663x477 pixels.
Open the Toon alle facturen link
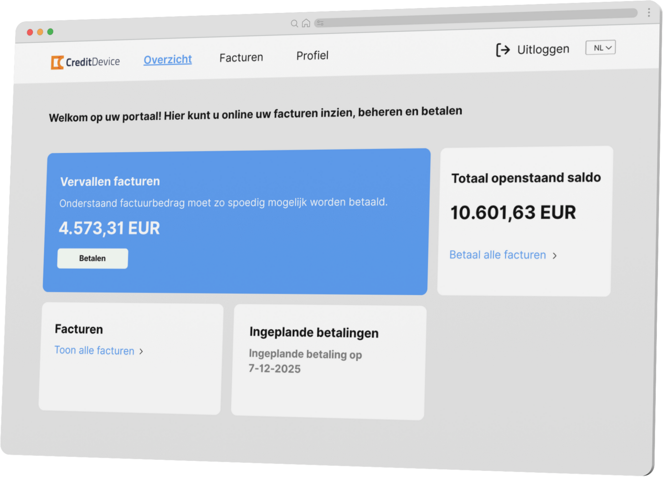click(x=94, y=350)
